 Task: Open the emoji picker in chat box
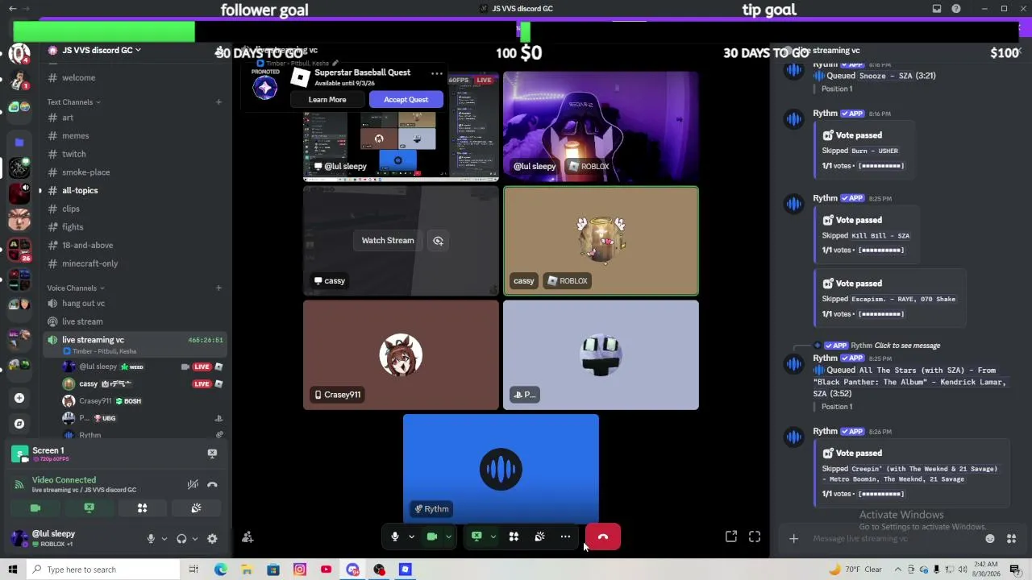click(x=990, y=539)
